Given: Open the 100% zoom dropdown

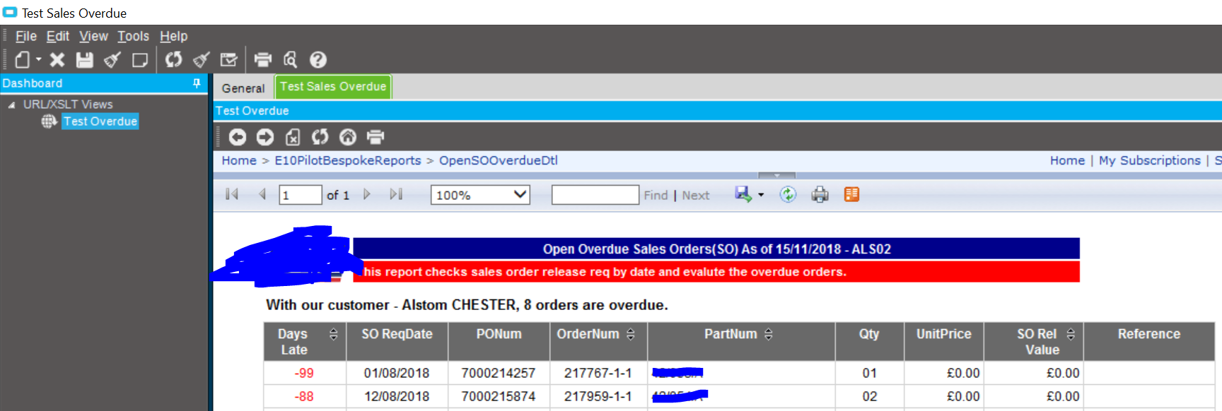Looking at the screenshot, I should [x=480, y=195].
